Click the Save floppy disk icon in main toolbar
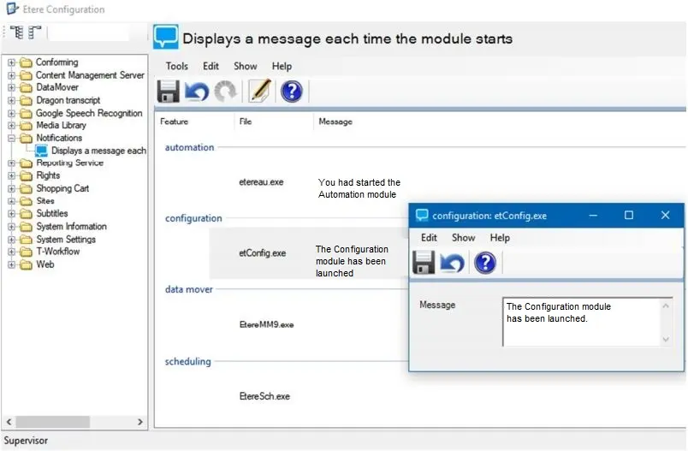Viewport: 688px width, 451px height. point(168,91)
